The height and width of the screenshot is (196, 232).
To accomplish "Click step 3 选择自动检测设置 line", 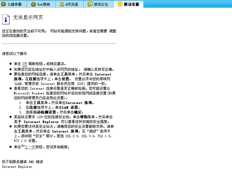I will click(x=55, y=112).
